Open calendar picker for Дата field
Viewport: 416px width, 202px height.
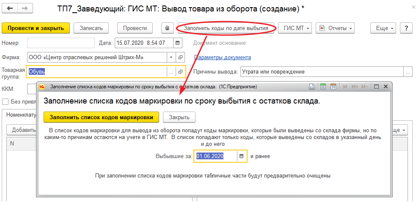click(178, 43)
